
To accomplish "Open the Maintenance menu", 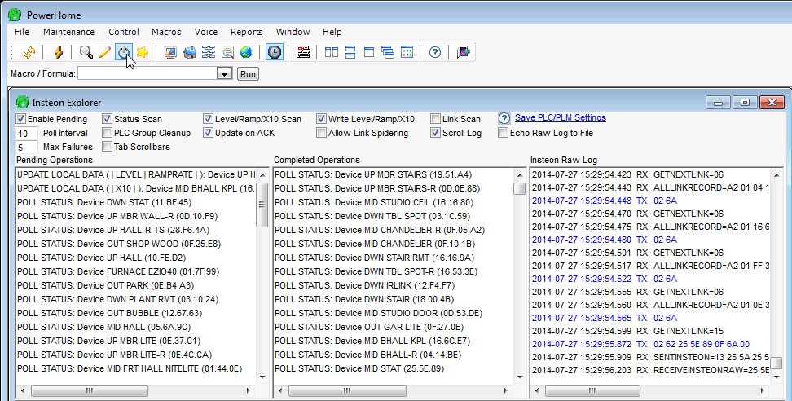I will (x=68, y=32).
